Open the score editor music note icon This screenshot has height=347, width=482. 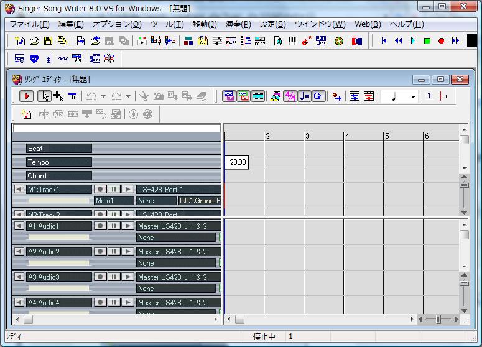tap(217, 40)
